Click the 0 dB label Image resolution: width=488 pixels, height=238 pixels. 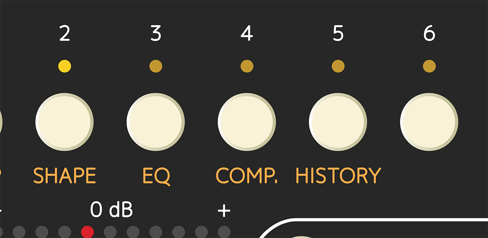coord(111,210)
